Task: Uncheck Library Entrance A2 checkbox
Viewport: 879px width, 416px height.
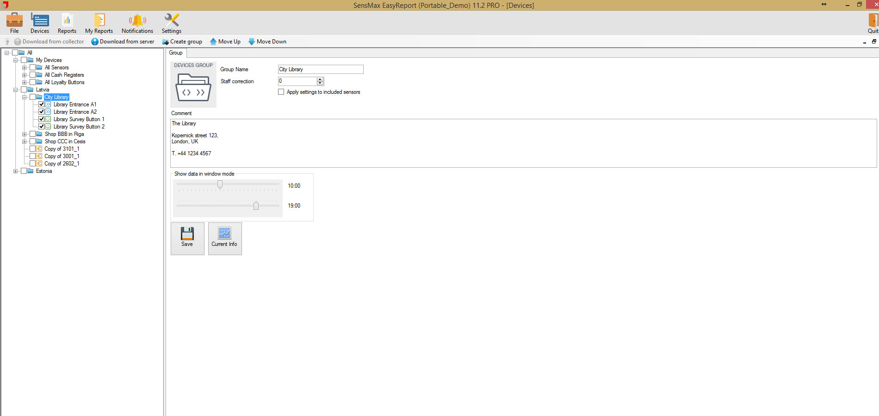Action: (x=41, y=112)
